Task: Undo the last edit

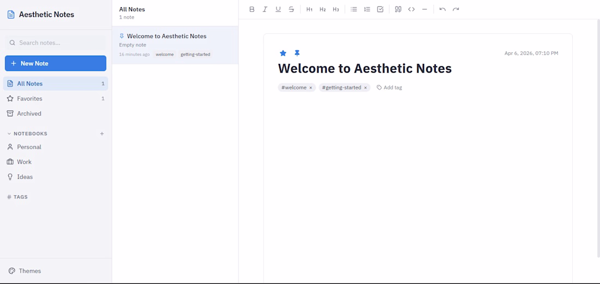Action: click(x=443, y=9)
